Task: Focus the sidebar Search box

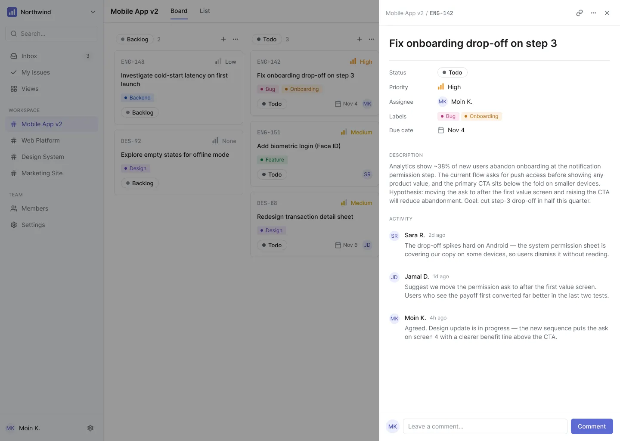Action: (x=52, y=34)
